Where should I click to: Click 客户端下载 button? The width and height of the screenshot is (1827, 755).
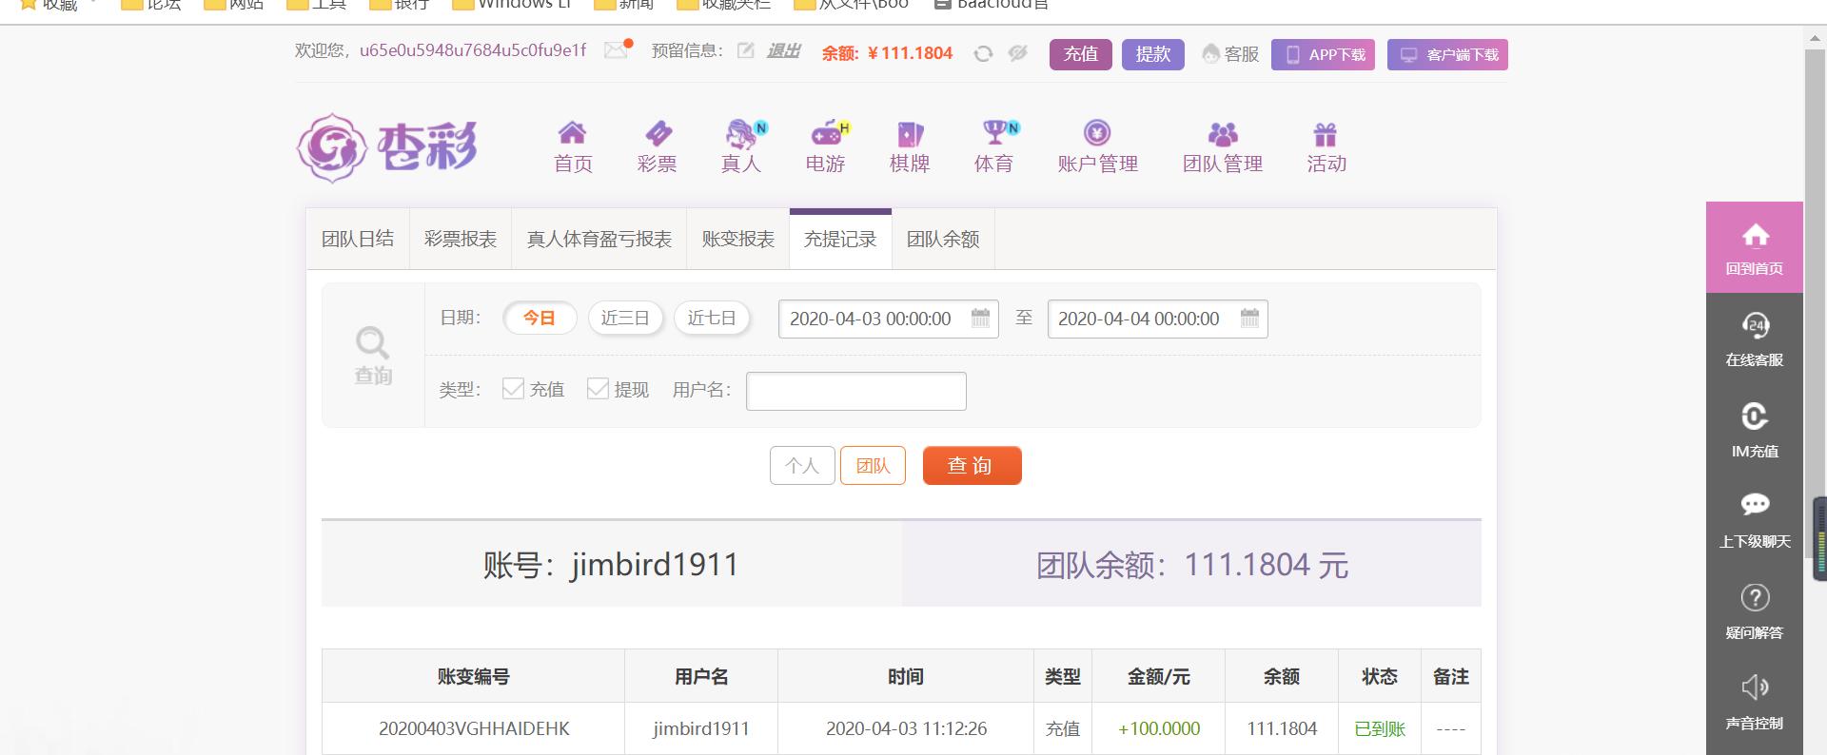coord(1447,54)
